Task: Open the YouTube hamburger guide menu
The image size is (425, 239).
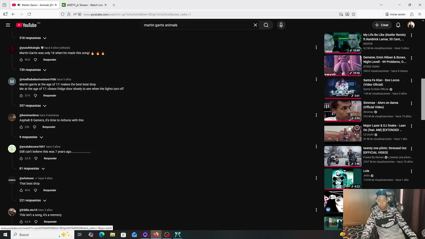Action: click(x=8, y=25)
